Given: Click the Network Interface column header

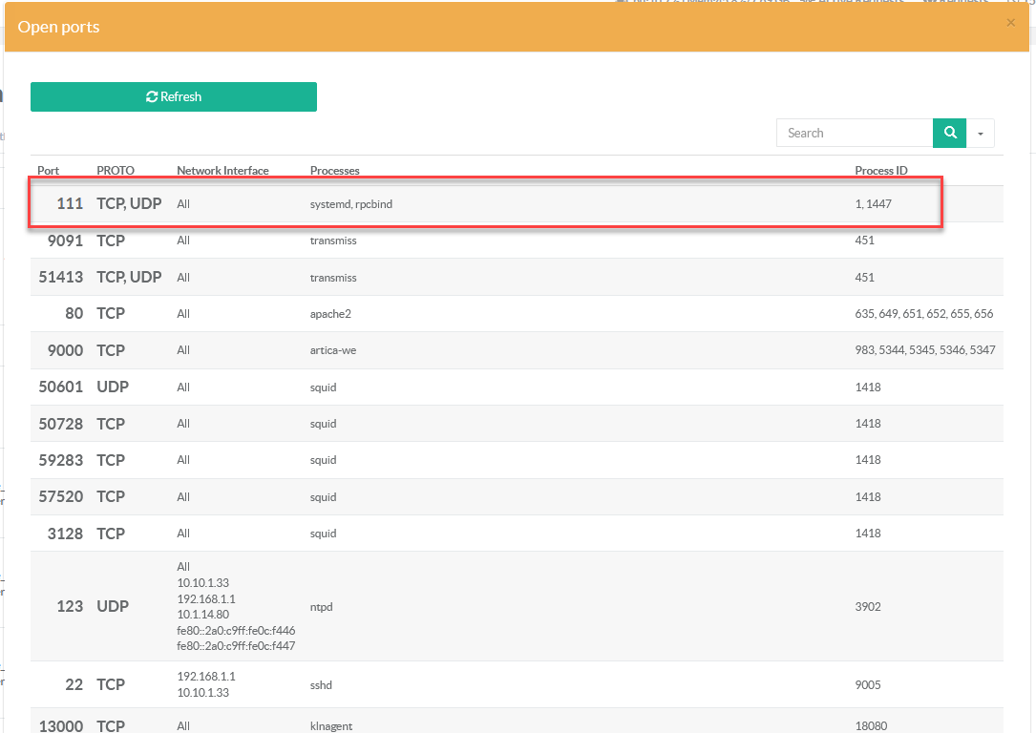Looking at the screenshot, I should pyautogui.click(x=222, y=171).
